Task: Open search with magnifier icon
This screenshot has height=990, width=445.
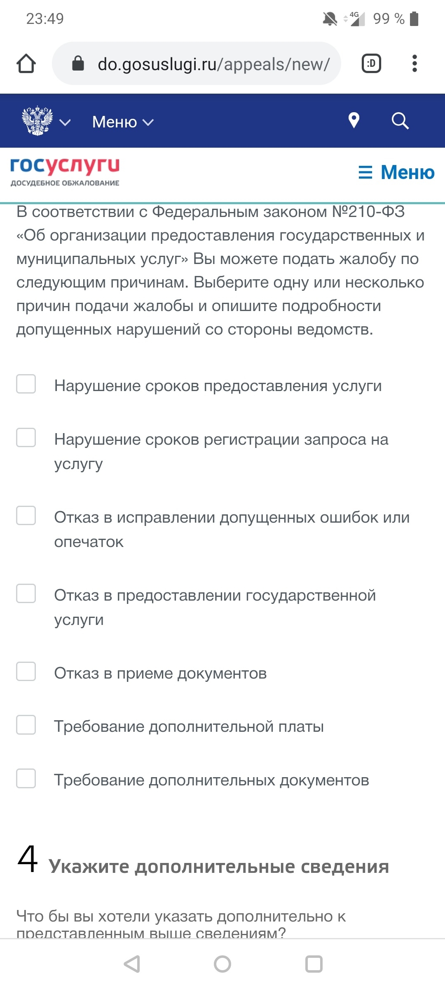Action: (400, 121)
